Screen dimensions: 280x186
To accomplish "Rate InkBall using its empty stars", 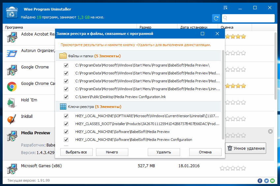I will tap(235, 119).
